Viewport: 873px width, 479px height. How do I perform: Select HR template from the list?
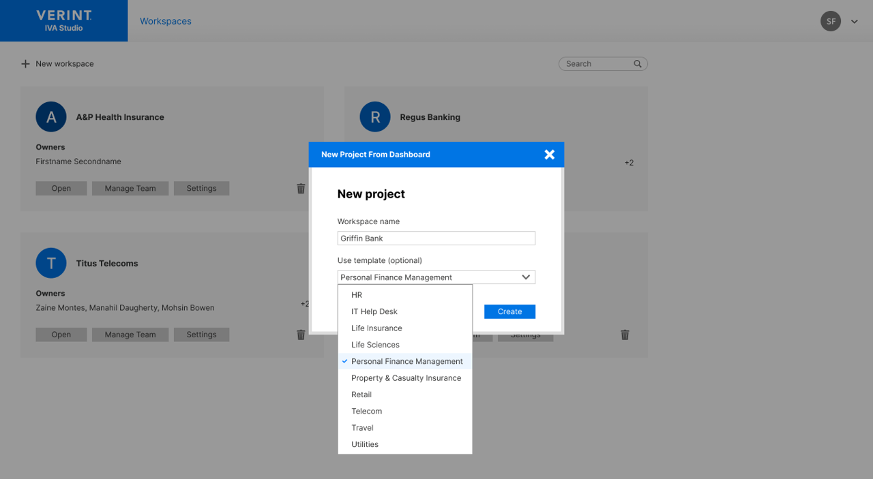pos(357,295)
